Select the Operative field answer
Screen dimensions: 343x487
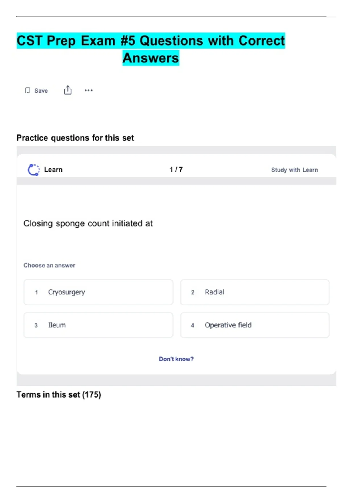point(255,325)
